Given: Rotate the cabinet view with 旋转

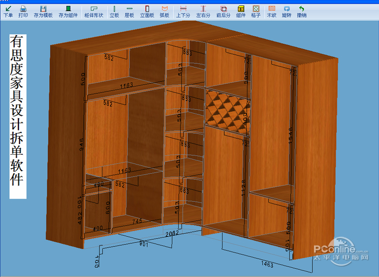Looking at the screenshot, I should click(x=286, y=11).
